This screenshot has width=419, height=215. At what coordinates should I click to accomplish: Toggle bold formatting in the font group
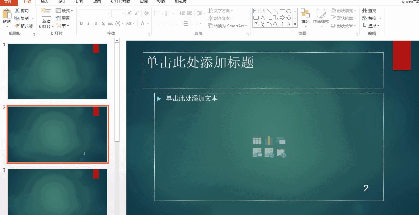click(81, 23)
